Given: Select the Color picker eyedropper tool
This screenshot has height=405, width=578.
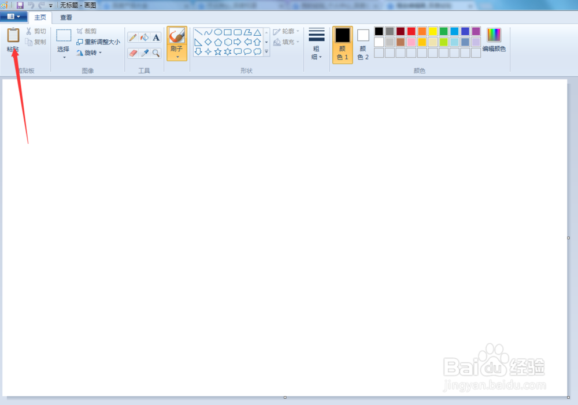Looking at the screenshot, I should (144, 53).
